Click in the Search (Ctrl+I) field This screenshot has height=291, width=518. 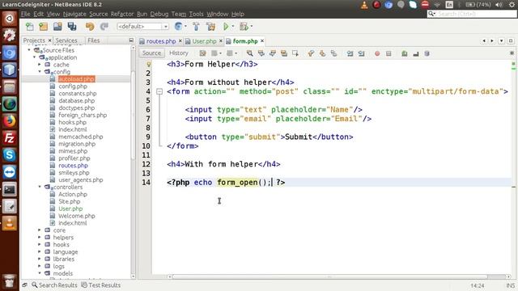(472, 14)
